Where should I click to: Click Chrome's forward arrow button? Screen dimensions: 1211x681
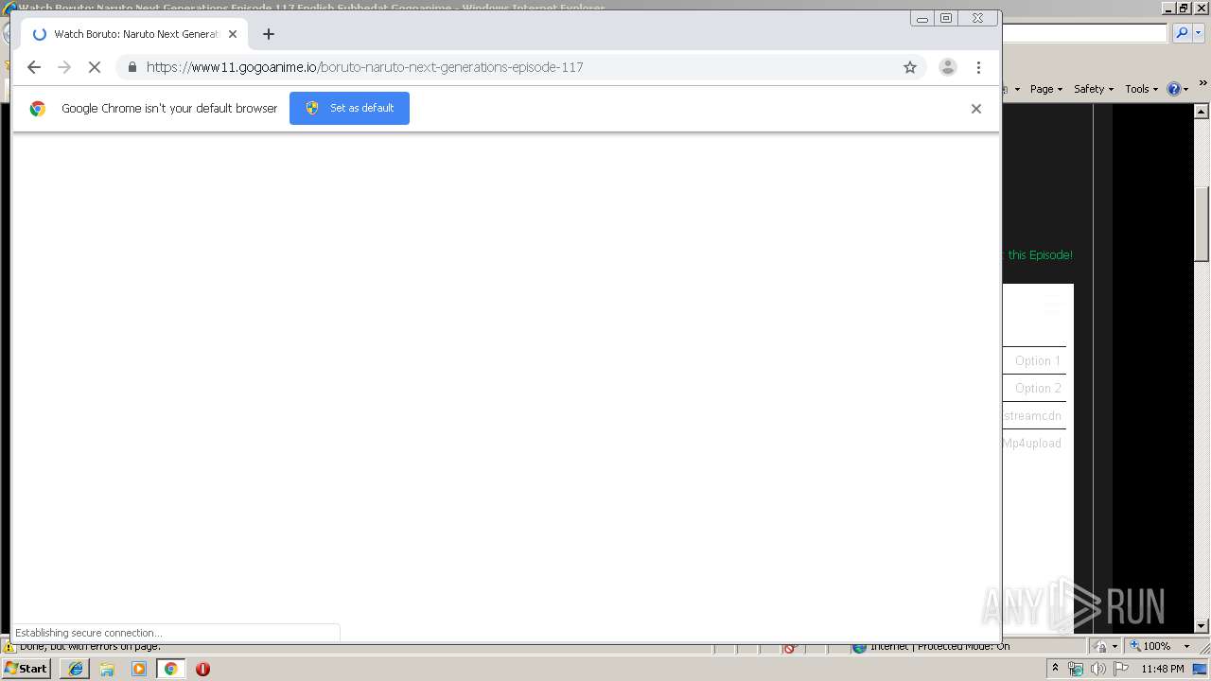[x=64, y=67]
